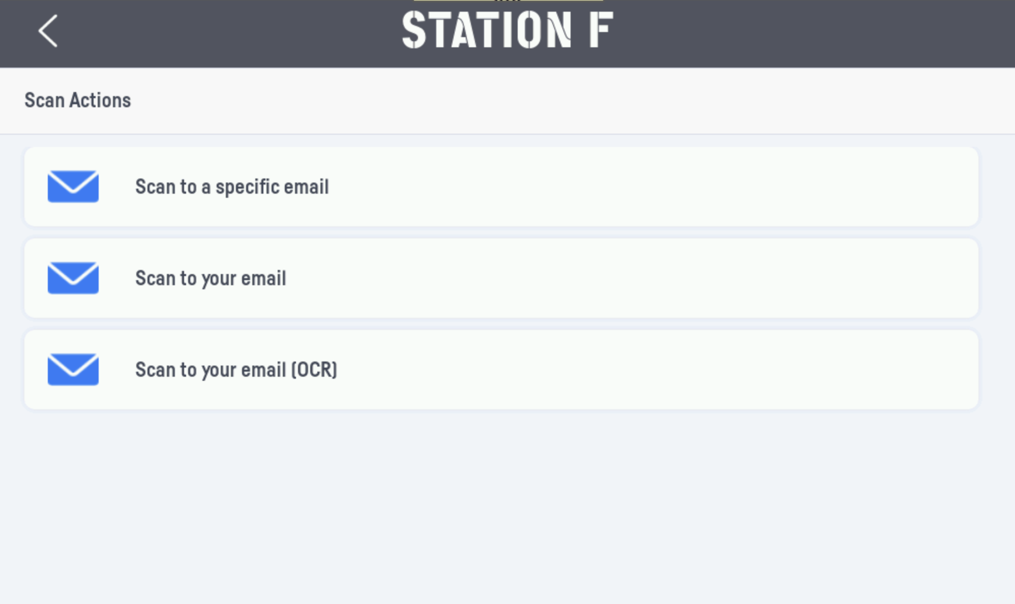Click the envelope icon for the OCR scan
1015x604 pixels.
tap(73, 370)
